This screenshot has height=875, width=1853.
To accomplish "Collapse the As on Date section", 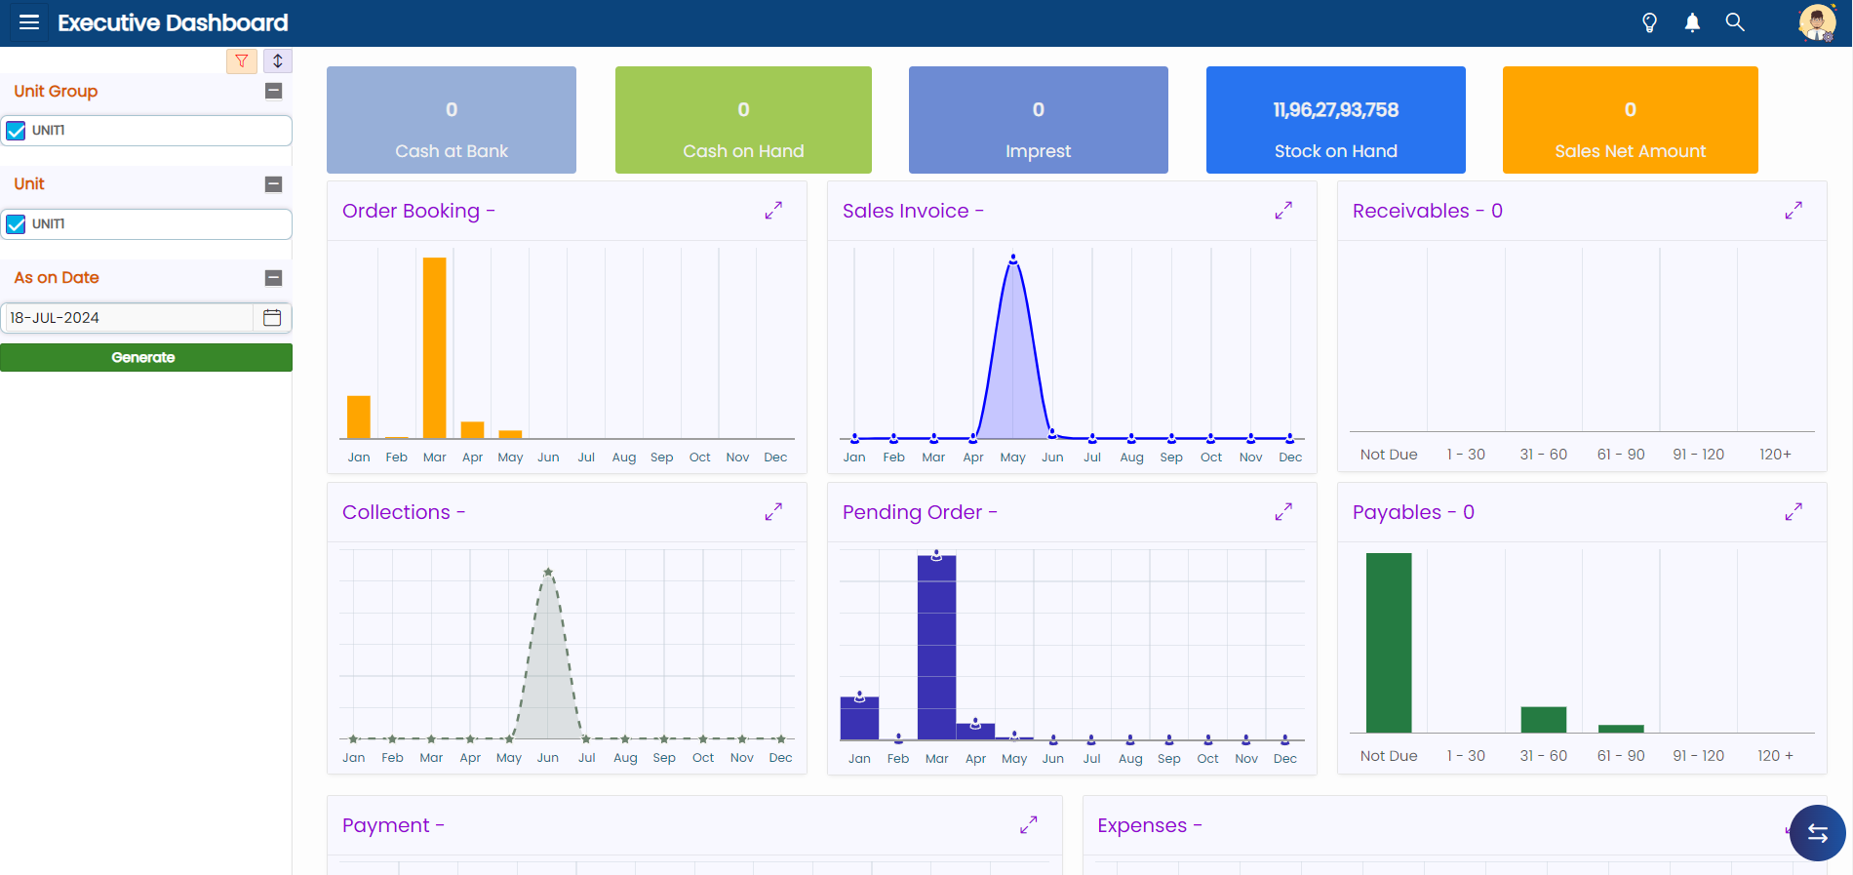I will (x=274, y=278).
